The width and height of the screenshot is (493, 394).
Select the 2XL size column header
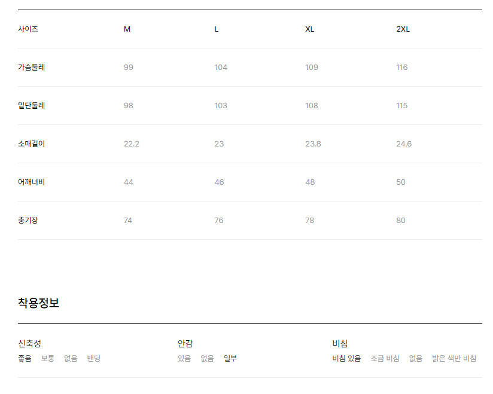coord(403,29)
